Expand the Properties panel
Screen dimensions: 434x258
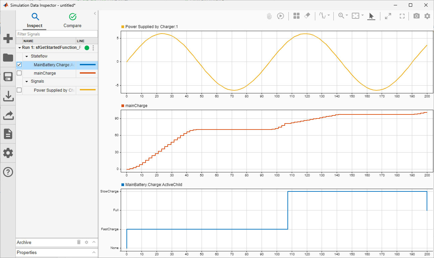[94, 252]
